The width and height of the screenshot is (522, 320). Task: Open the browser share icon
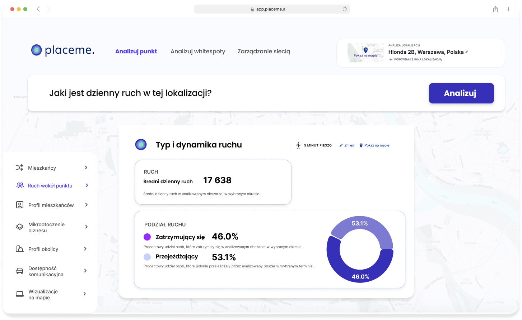pos(495,9)
